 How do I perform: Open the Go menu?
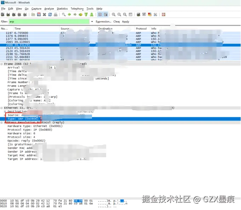coord(27,8)
